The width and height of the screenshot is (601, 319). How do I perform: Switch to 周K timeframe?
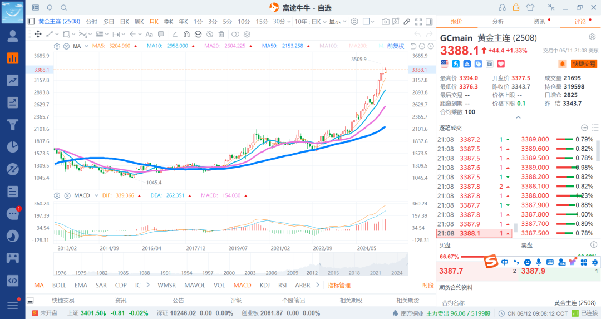point(139,22)
